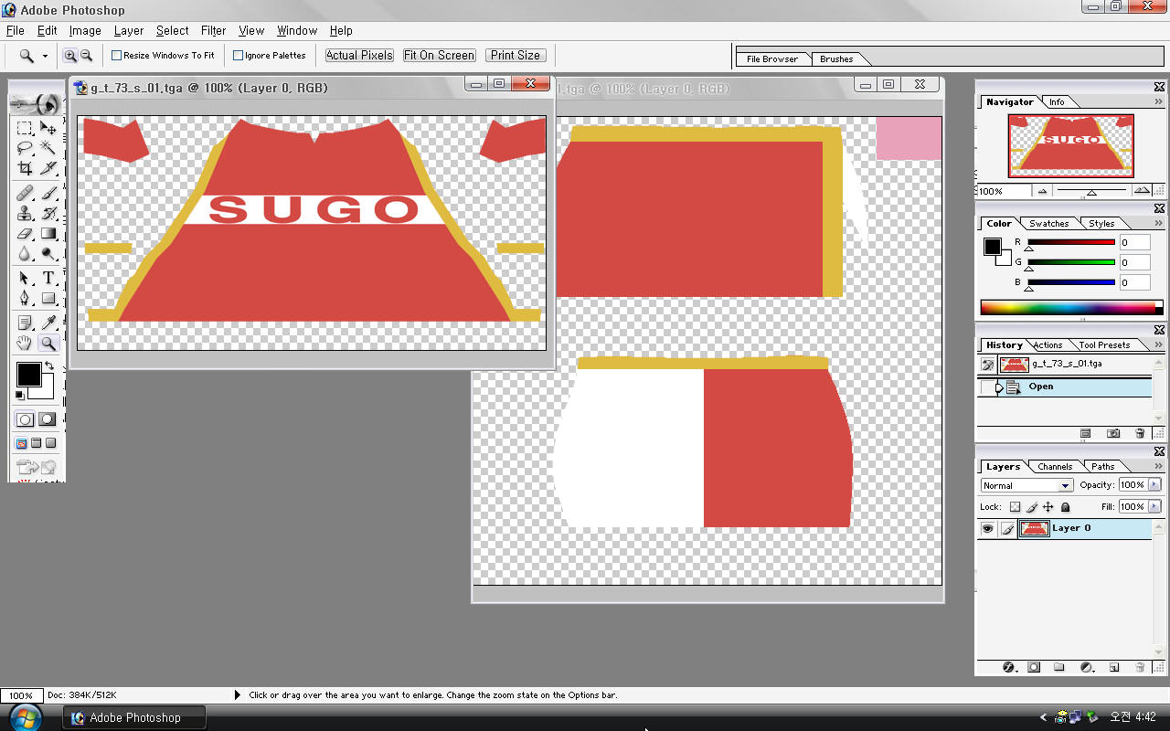Select the Slice tool
The height and width of the screenshot is (731, 1170).
48,168
